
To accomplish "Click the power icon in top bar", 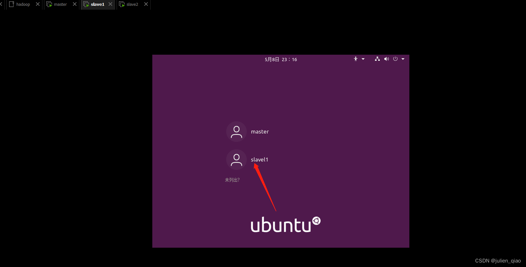I will point(395,59).
